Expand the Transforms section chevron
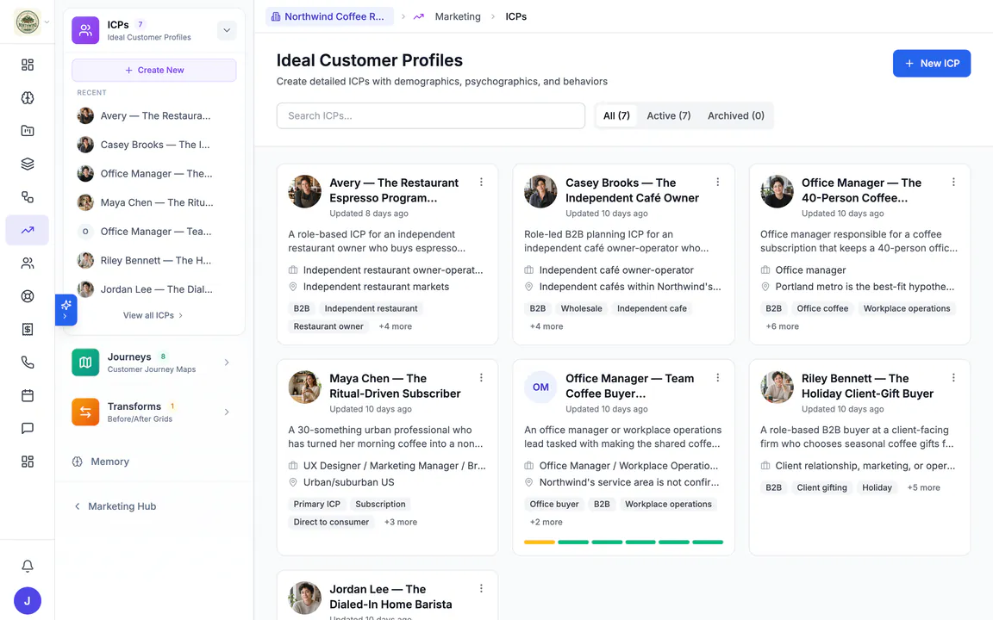The width and height of the screenshot is (993, 620). pos(227,412)
